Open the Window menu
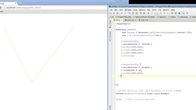The image size is (196, 110). tap(166, 10)
